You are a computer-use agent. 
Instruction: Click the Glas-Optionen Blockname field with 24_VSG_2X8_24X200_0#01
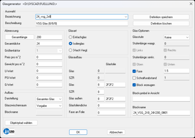(x=161, y=113)
